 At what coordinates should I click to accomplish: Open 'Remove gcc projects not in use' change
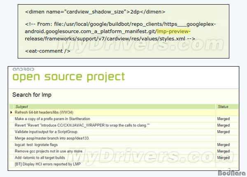(49, 151)
